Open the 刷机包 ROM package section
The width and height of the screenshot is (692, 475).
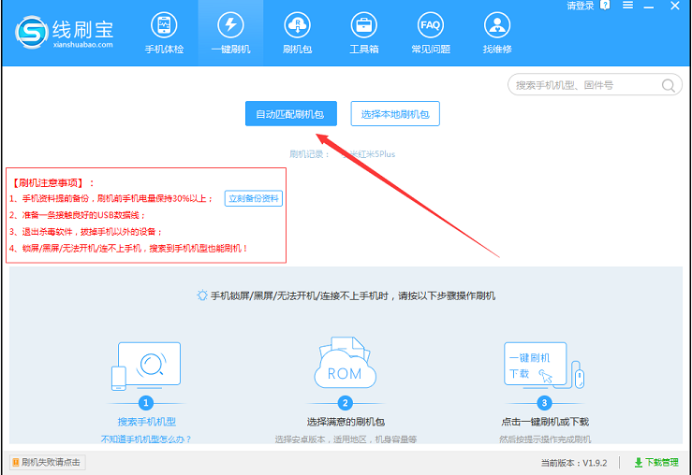point(298,33)
